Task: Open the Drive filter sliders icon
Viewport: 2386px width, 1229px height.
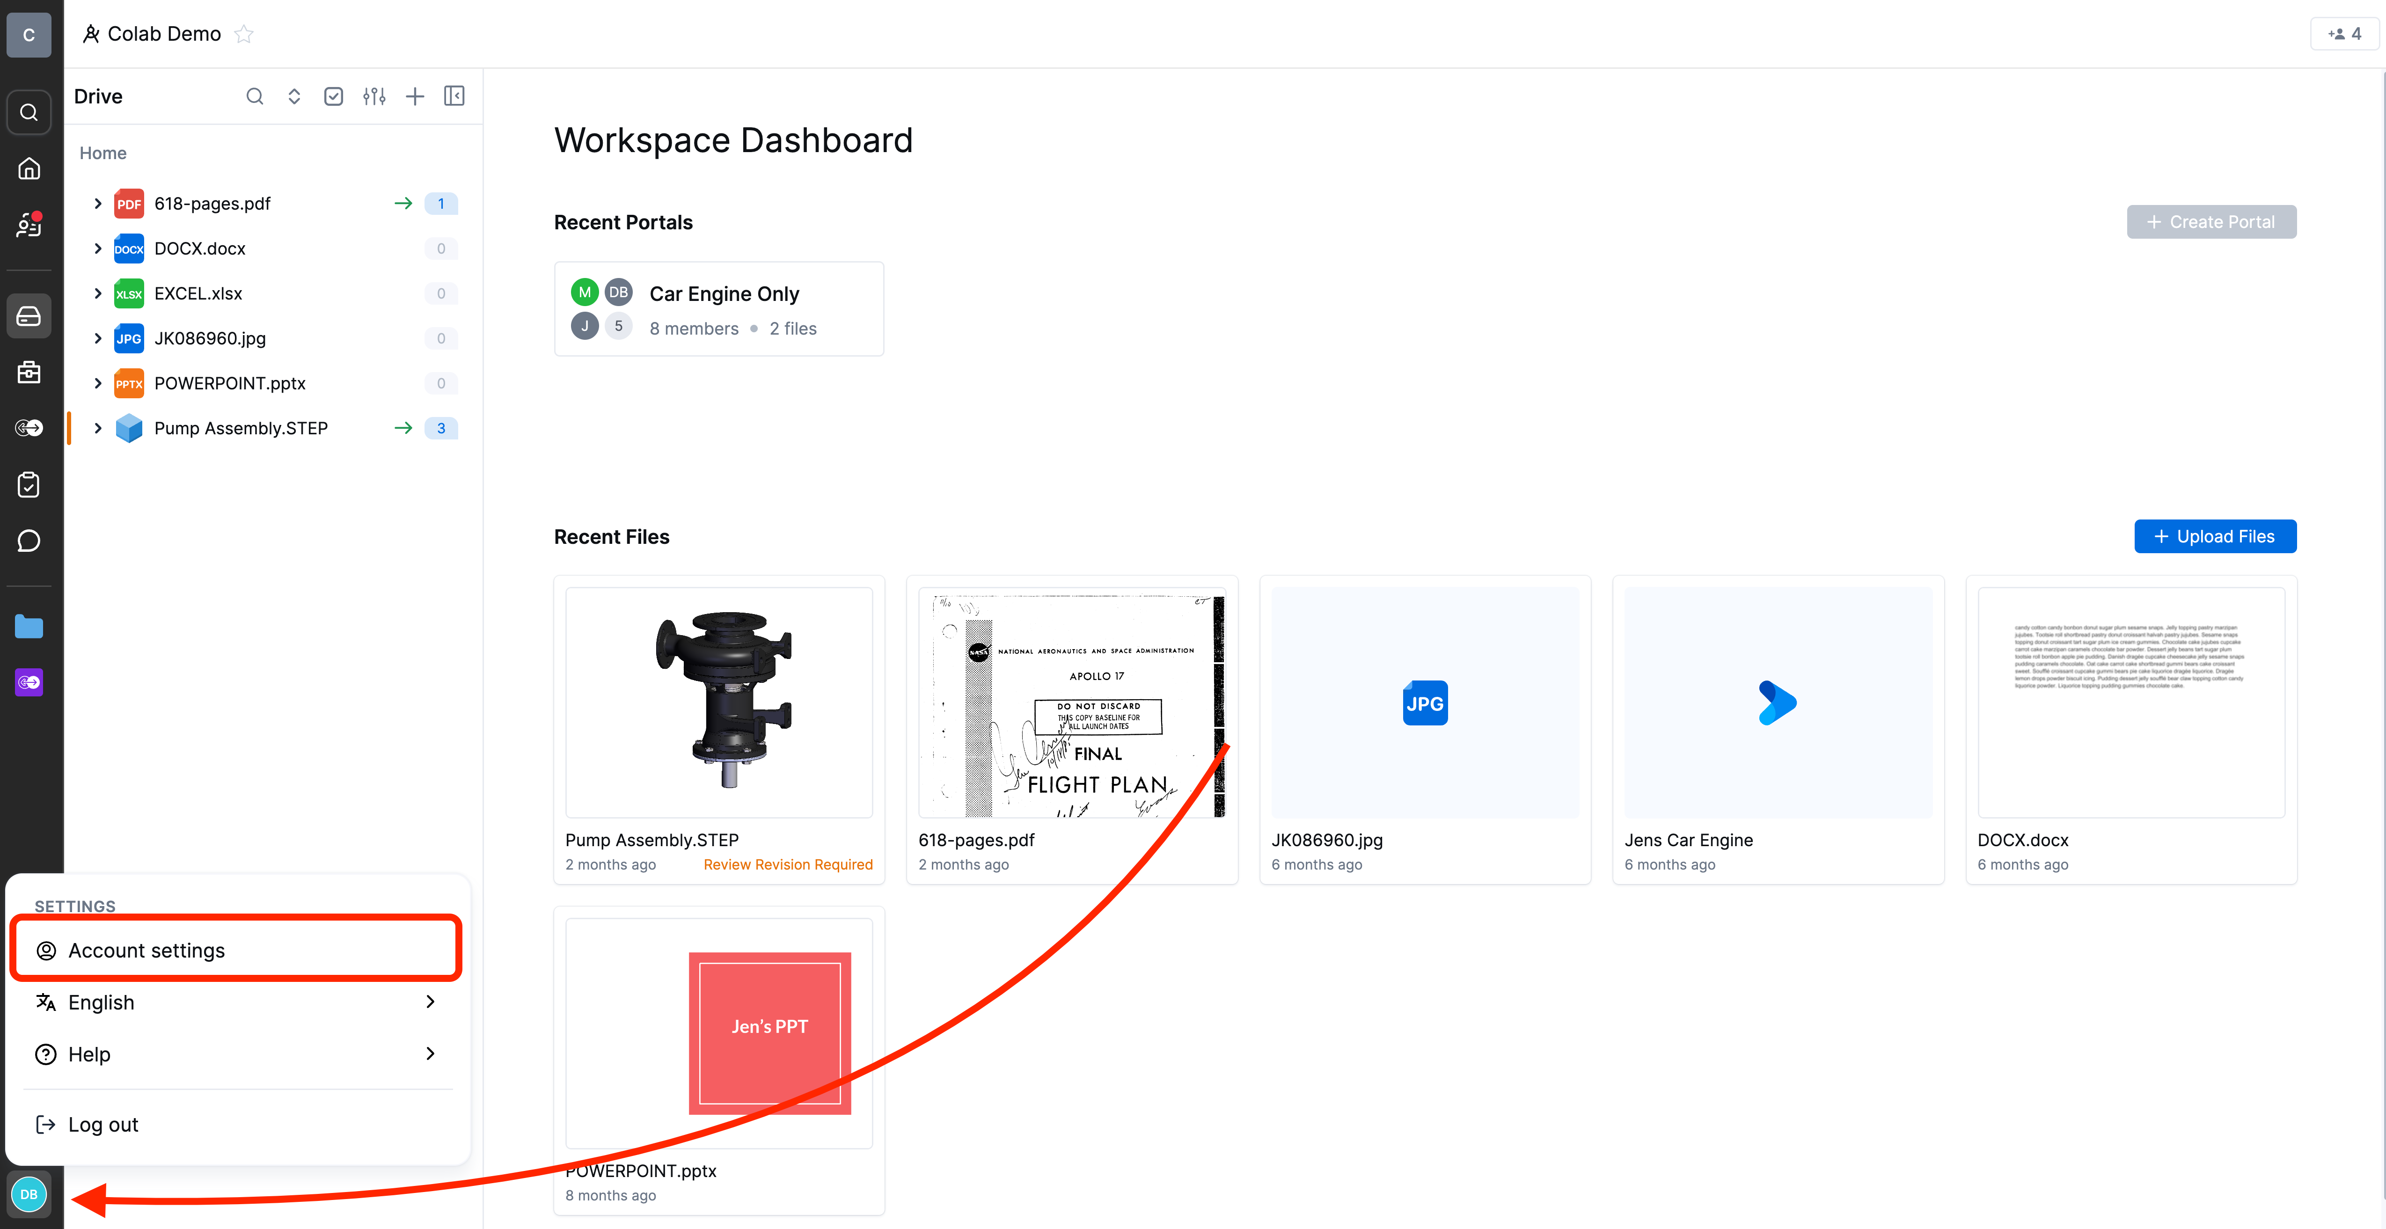Action: [x=374, y=96]
